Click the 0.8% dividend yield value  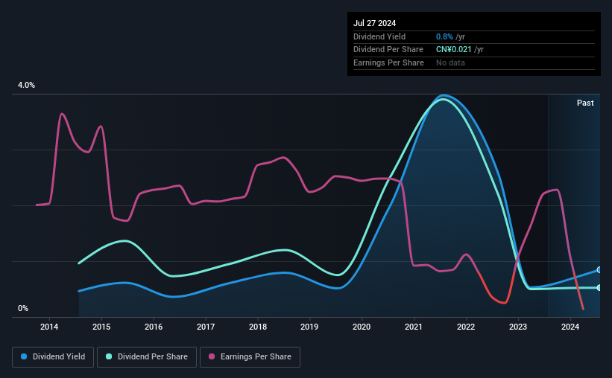click(x=444, y=36)
